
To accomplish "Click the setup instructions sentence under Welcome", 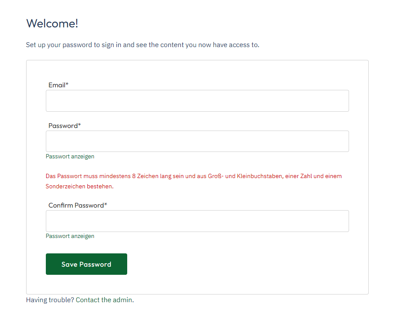I will 141,45.
